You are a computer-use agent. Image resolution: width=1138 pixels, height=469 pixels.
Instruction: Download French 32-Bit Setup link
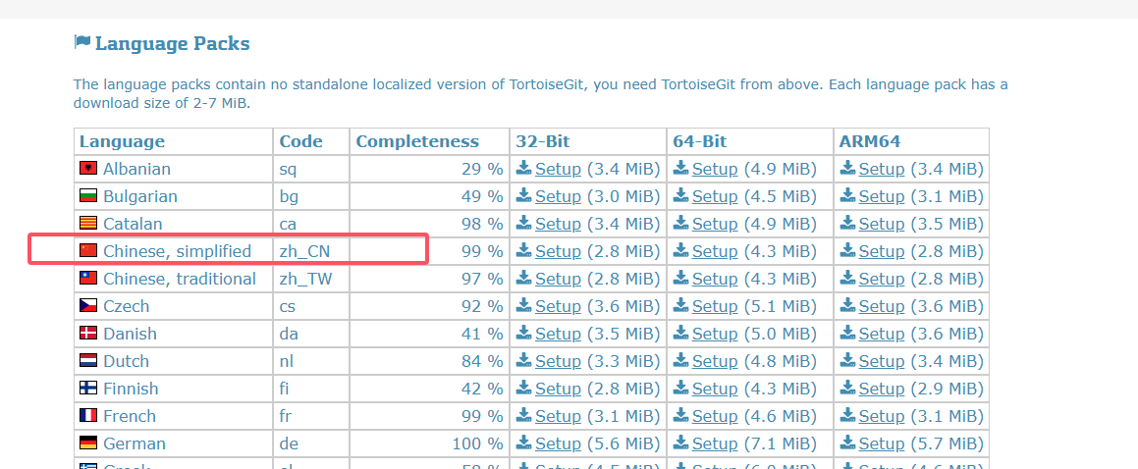pos(558,416)
